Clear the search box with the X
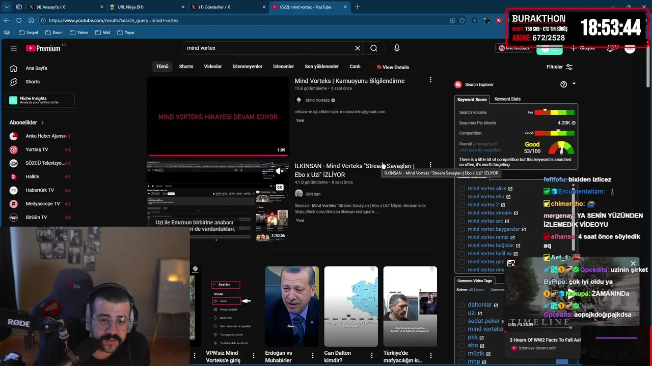This screenshot has width=652, height=366. [358, 48]
